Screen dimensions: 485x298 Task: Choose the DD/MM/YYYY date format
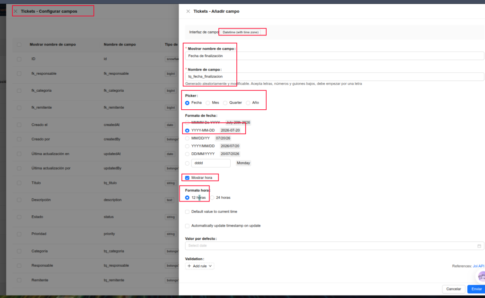click(187, 154)
